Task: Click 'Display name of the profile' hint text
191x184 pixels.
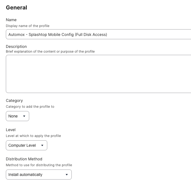Action: coord(28,26)
